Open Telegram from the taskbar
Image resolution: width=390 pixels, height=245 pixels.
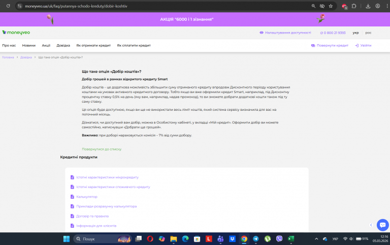(256, 239)
